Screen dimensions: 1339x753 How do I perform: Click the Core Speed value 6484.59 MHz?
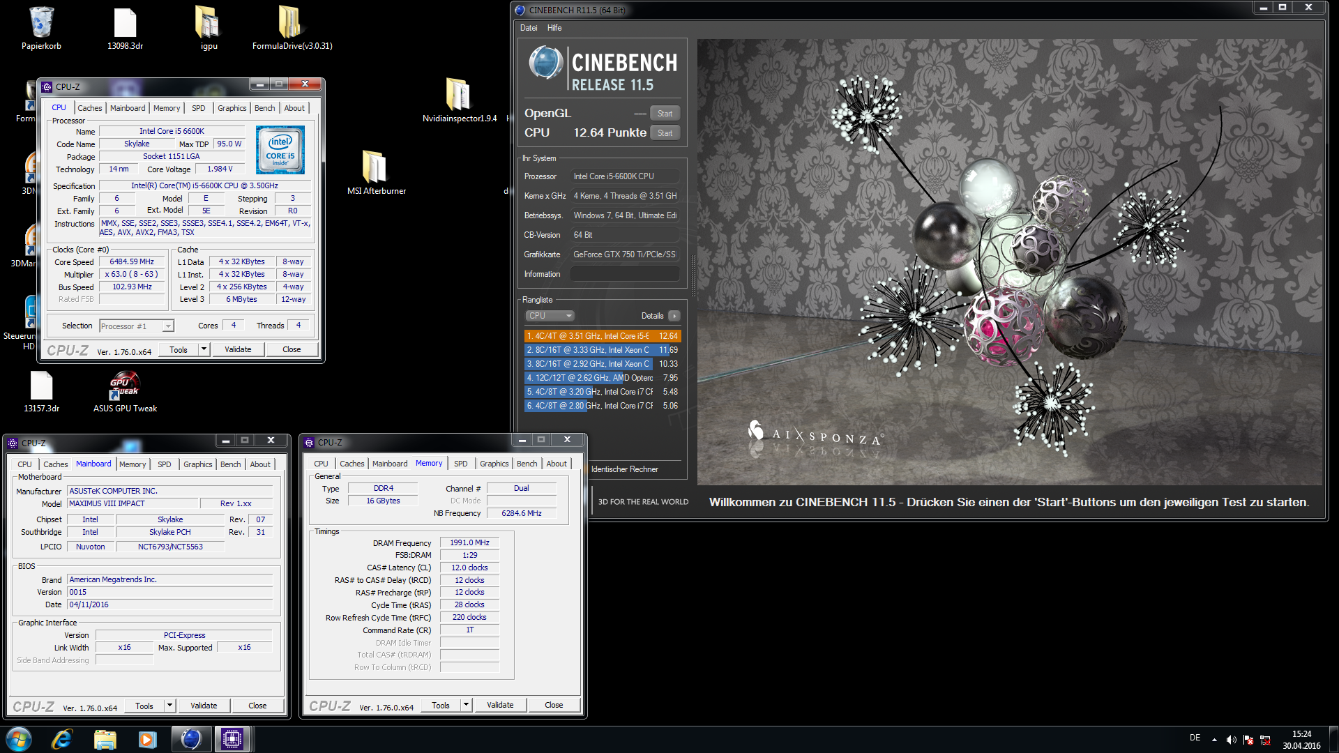(132, 262)
